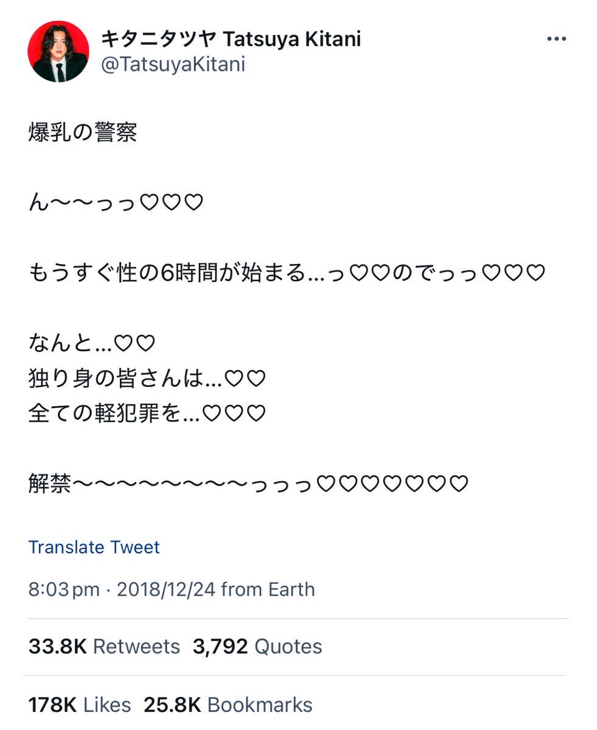Click the 25.8K Bookmarks count
Screen dimensions: 597x730
[x=228, y=704]
